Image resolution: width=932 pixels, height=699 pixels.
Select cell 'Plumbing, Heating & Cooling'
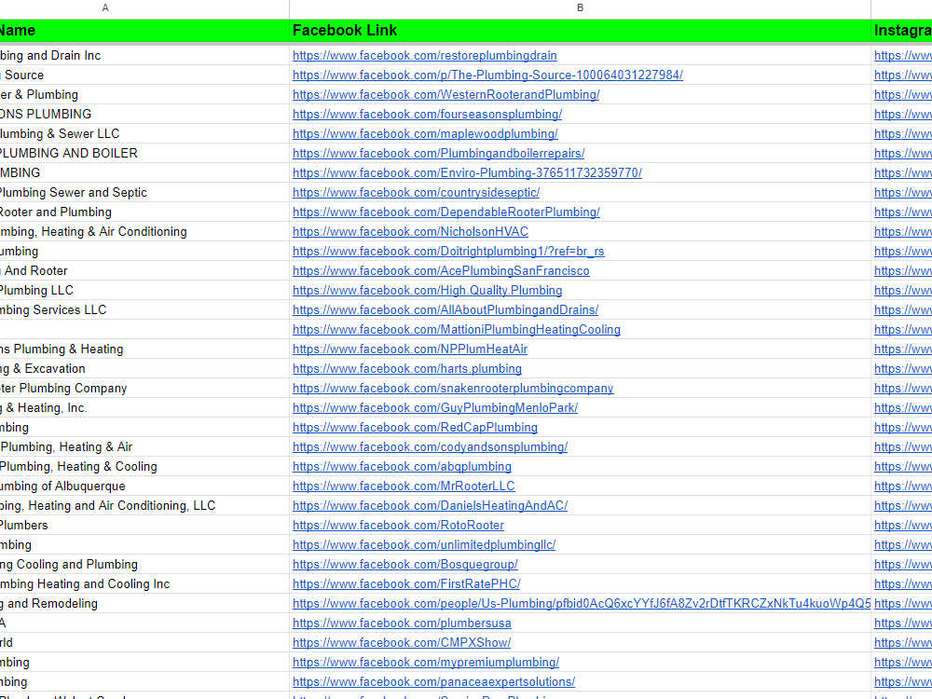tap(144, 467)
